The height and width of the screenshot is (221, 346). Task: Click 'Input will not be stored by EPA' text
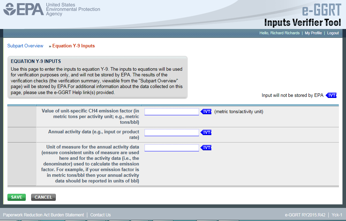pyautogui.click(x=292, y=95)
